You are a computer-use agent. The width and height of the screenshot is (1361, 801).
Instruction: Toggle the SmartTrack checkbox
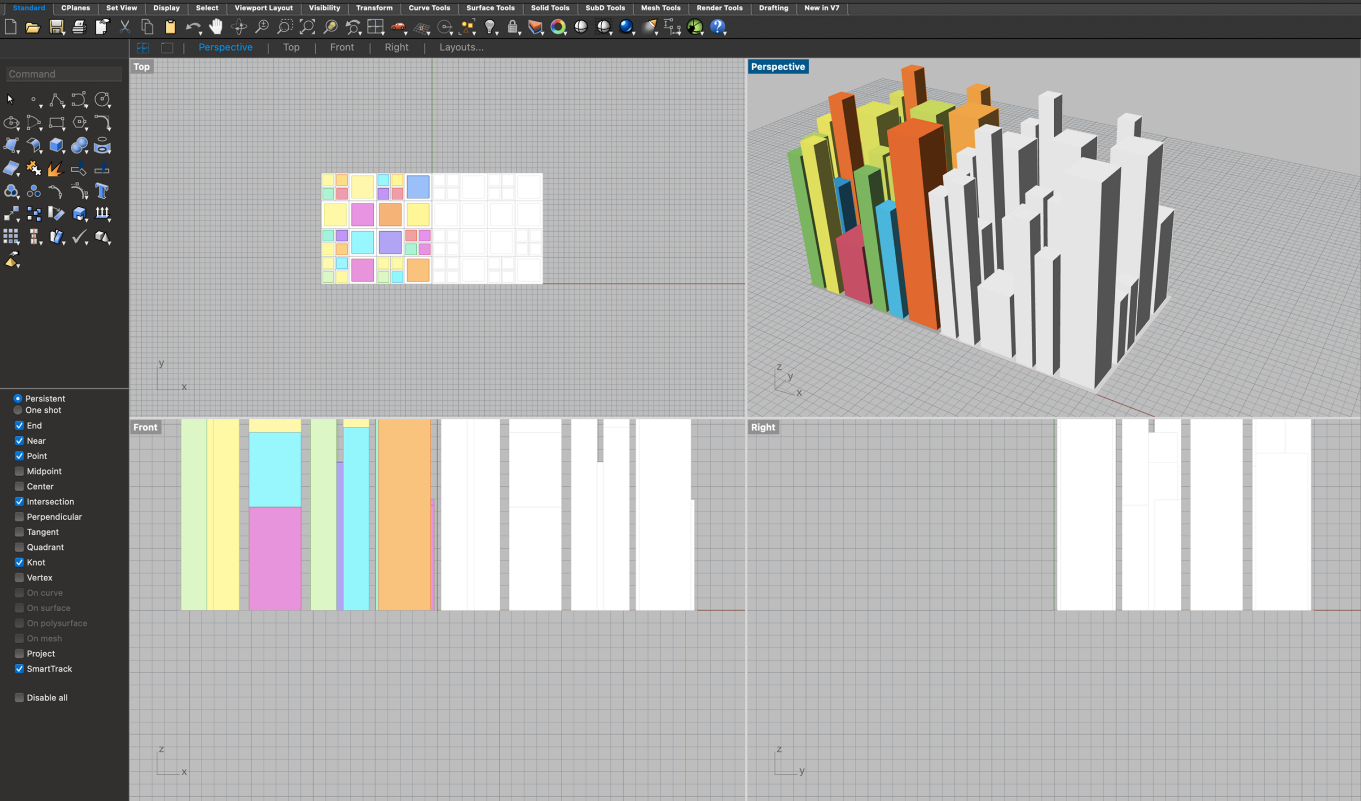(x=20, y=669)
